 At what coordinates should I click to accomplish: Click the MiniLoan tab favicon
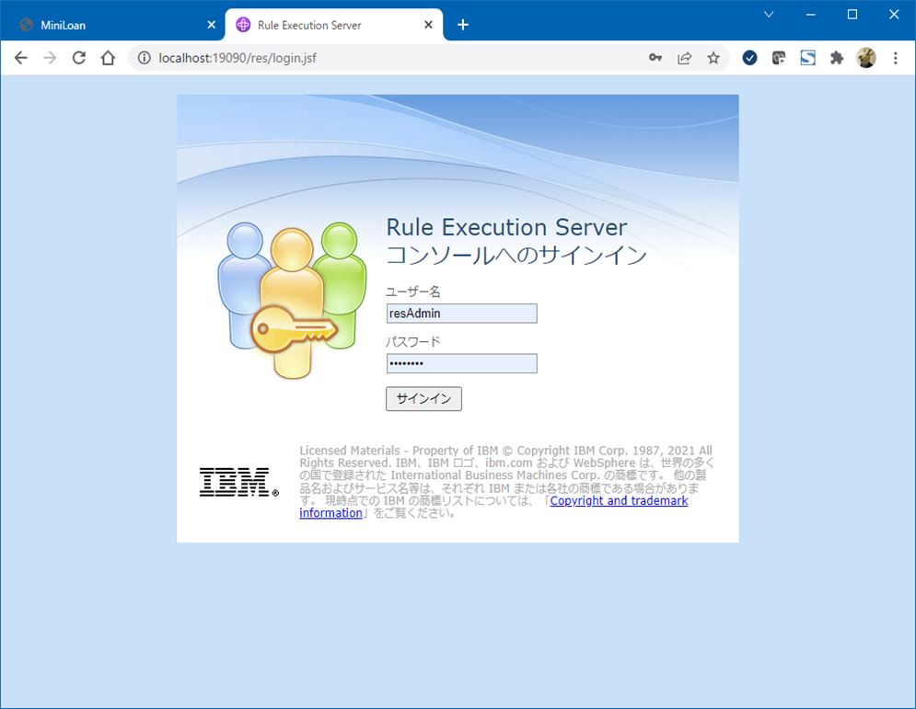(27, 25)
